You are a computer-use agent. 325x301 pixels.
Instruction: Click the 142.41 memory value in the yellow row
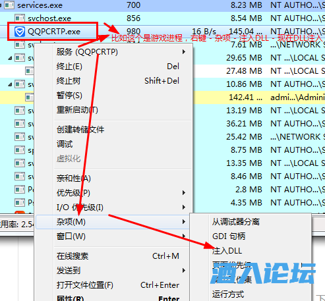coord(245,97)
